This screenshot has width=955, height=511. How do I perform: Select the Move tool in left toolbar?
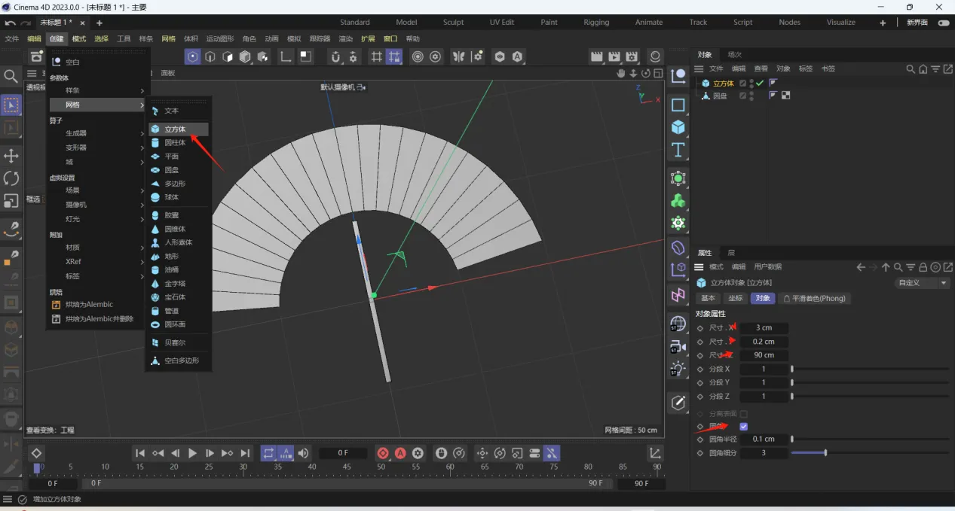pos(11,156)
